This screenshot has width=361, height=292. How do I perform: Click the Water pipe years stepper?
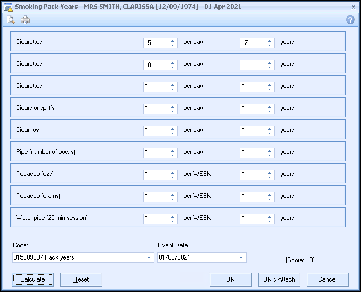click(270, 218)
